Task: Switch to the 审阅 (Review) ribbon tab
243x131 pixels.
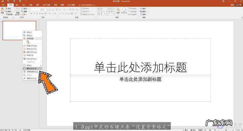Action: coord(56,5)
